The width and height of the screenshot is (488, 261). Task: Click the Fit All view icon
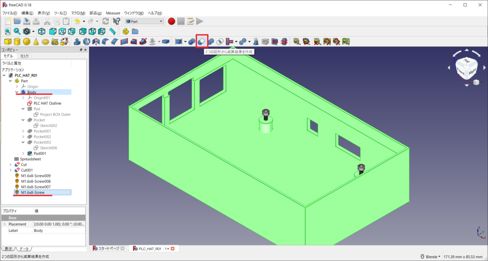coord(8,31)
